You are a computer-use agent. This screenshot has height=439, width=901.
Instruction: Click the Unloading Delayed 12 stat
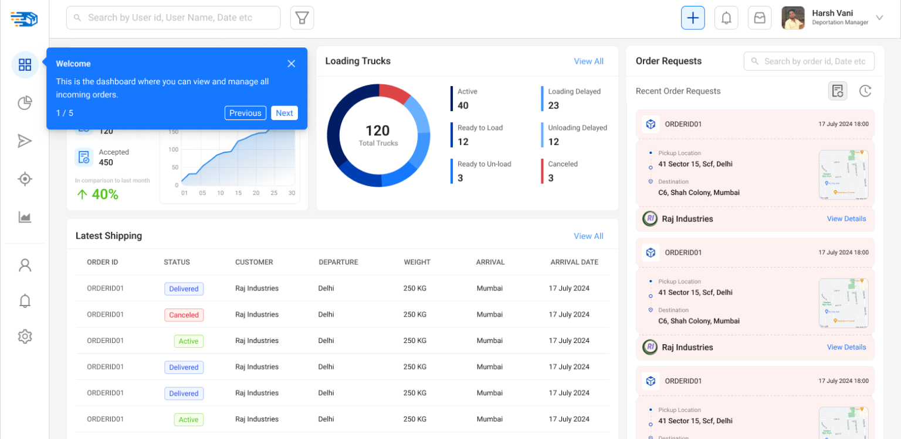[x=574, y=135]
